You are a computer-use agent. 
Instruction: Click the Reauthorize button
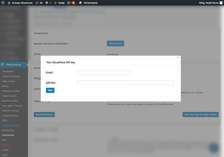click(x=115, y=44)
